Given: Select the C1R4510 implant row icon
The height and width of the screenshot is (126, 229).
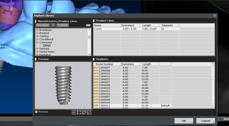Looking at the screenshot, I should coord(96,88).
